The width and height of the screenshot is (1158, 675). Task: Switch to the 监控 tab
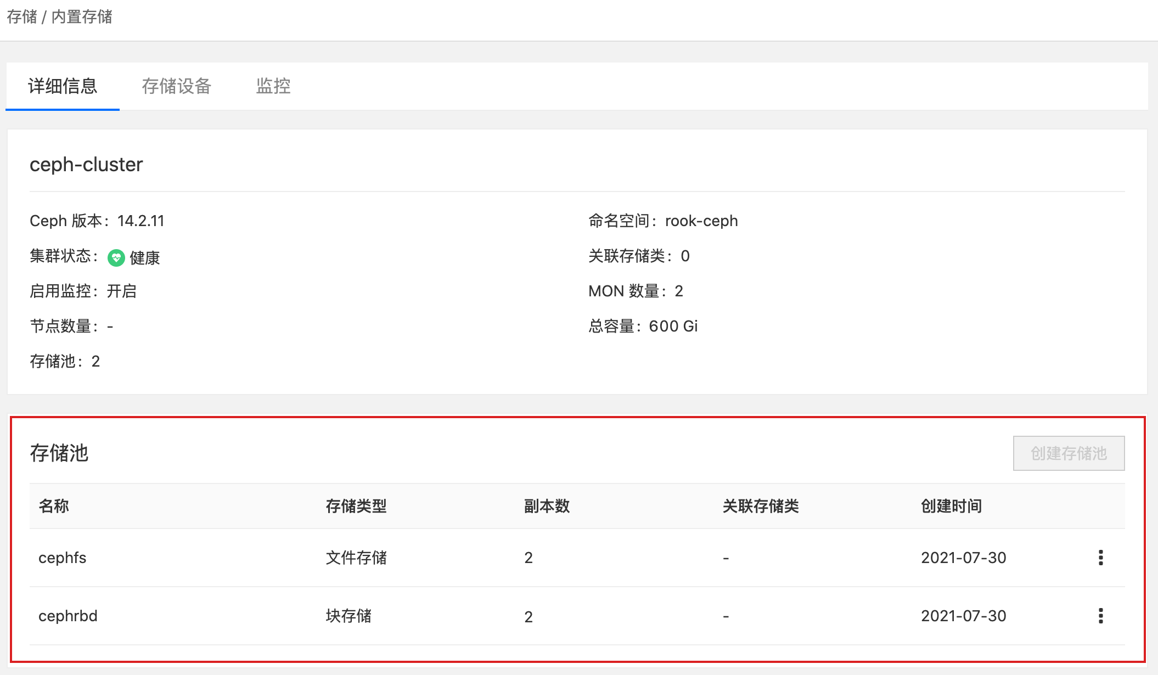coord(273,86)
